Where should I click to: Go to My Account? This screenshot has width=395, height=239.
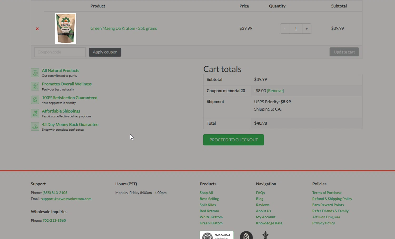[x=265, y=217]
